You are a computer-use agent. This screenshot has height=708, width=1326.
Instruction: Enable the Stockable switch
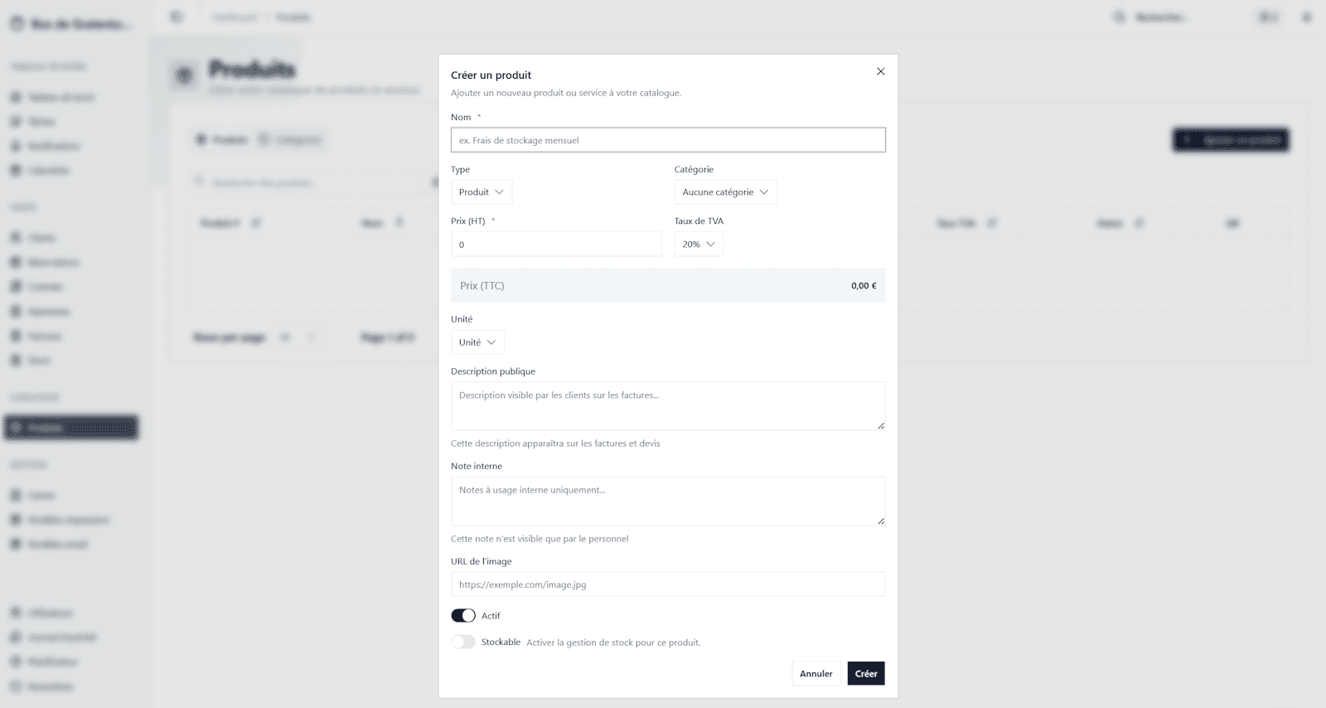pyautogui.click(x=463, y=643)
